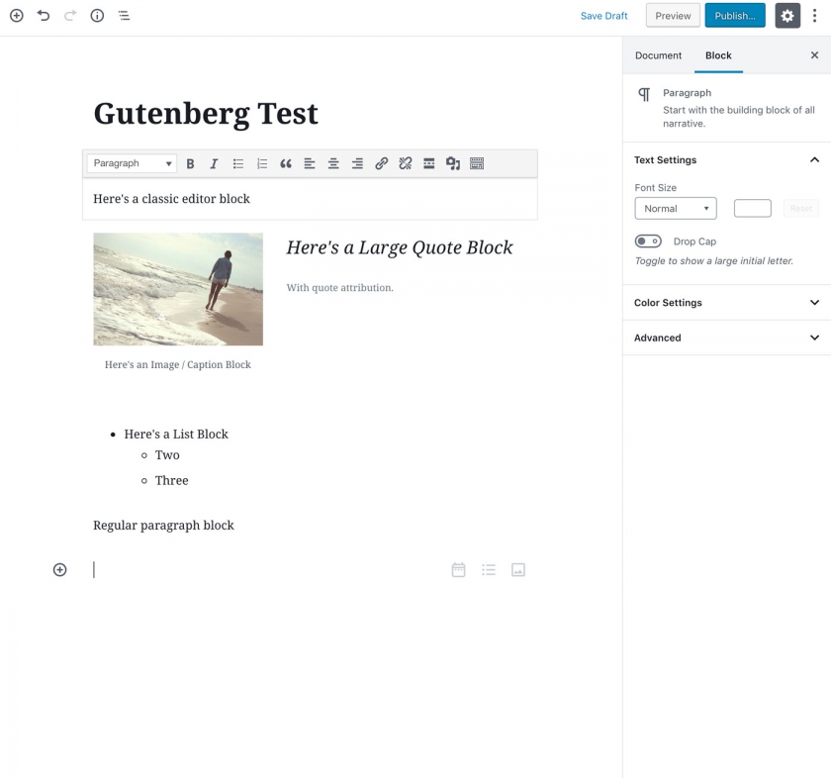
Task: Publish the post
Action: point(735,16)
